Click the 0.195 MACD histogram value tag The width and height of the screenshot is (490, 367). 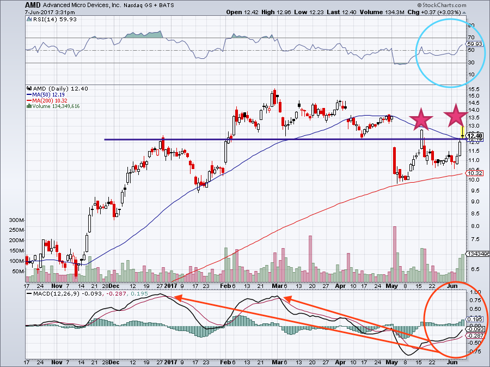[x=475, y=320]
